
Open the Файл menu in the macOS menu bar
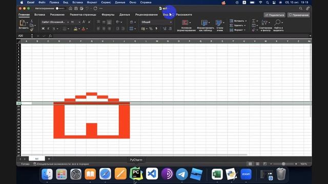click(42, 3)
